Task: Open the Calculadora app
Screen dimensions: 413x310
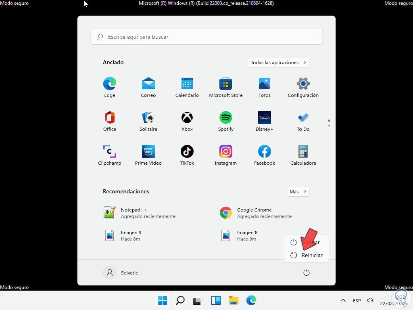Action: (x=303, y=155)
